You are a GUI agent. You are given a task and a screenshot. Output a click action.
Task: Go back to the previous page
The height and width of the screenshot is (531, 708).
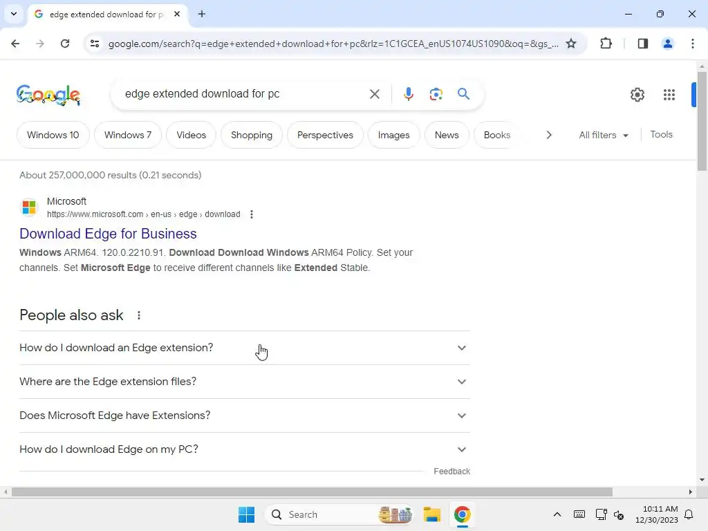[15, 44]
